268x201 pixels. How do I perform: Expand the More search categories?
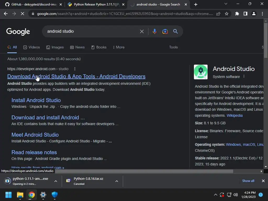[119, 47]
